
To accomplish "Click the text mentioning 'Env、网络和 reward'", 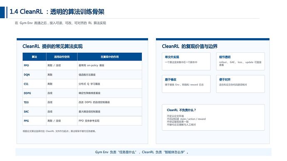I will 184,85.
